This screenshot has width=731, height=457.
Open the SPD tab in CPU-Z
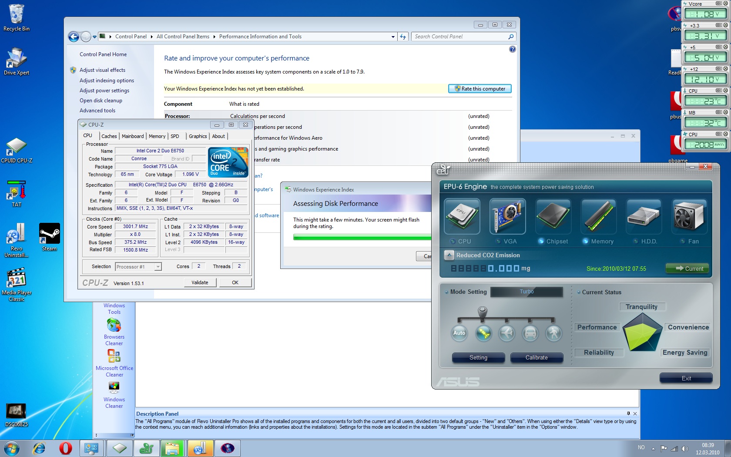click(x=175, y=136)
